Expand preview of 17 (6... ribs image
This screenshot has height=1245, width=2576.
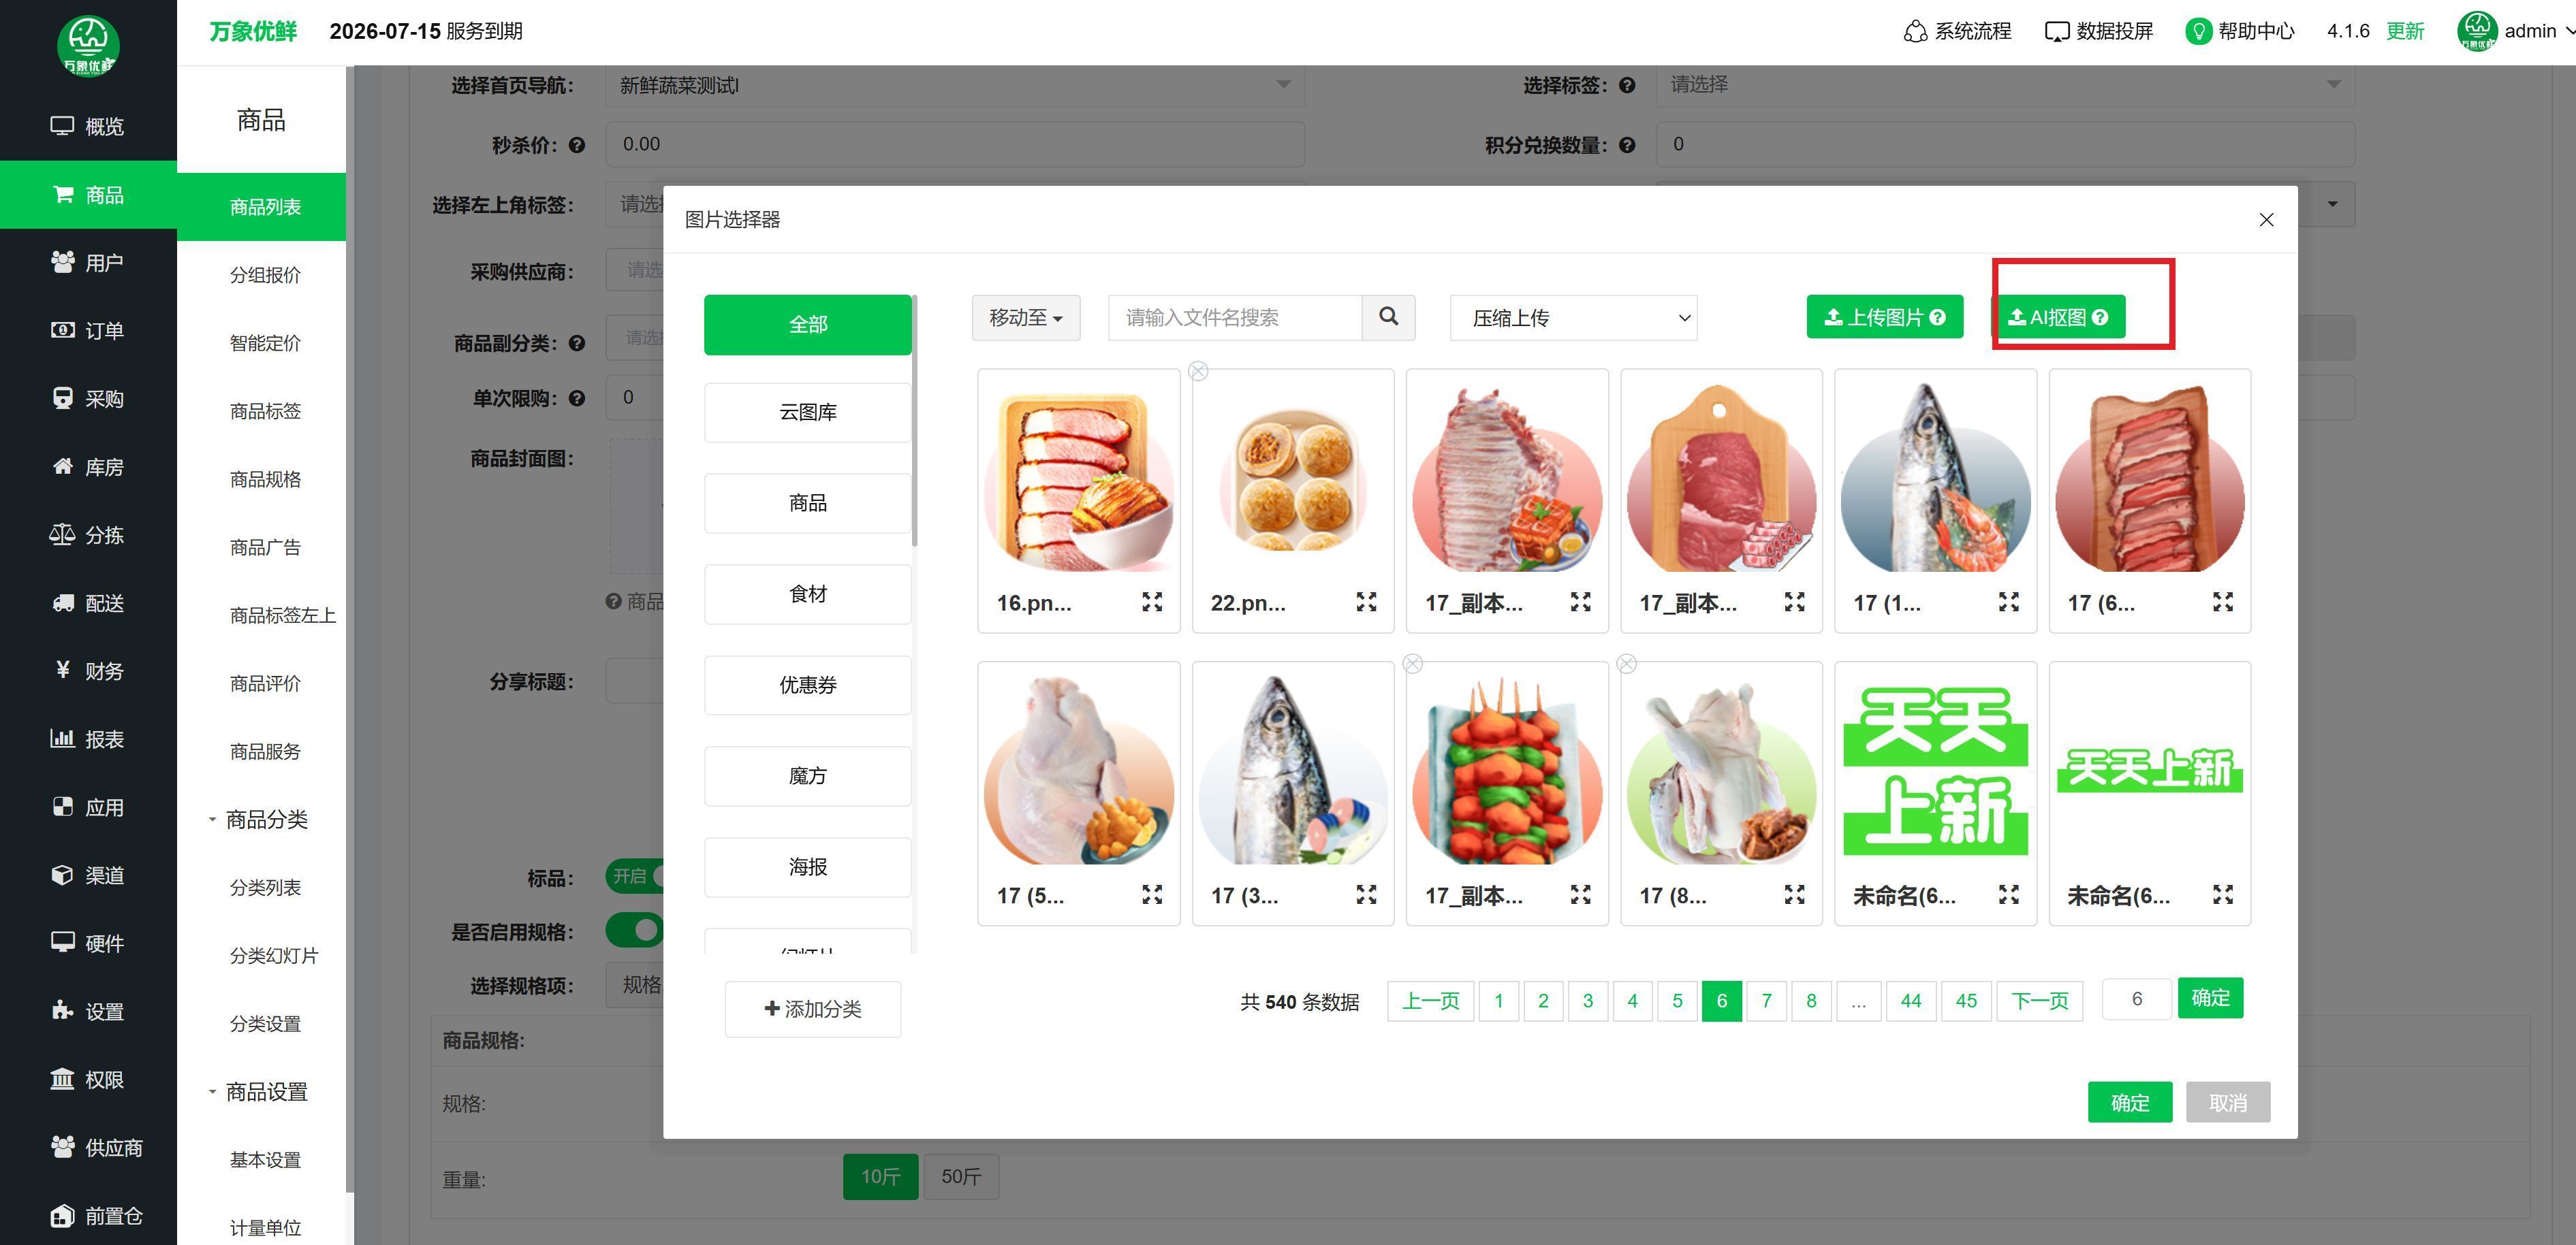pos(2222,602)
